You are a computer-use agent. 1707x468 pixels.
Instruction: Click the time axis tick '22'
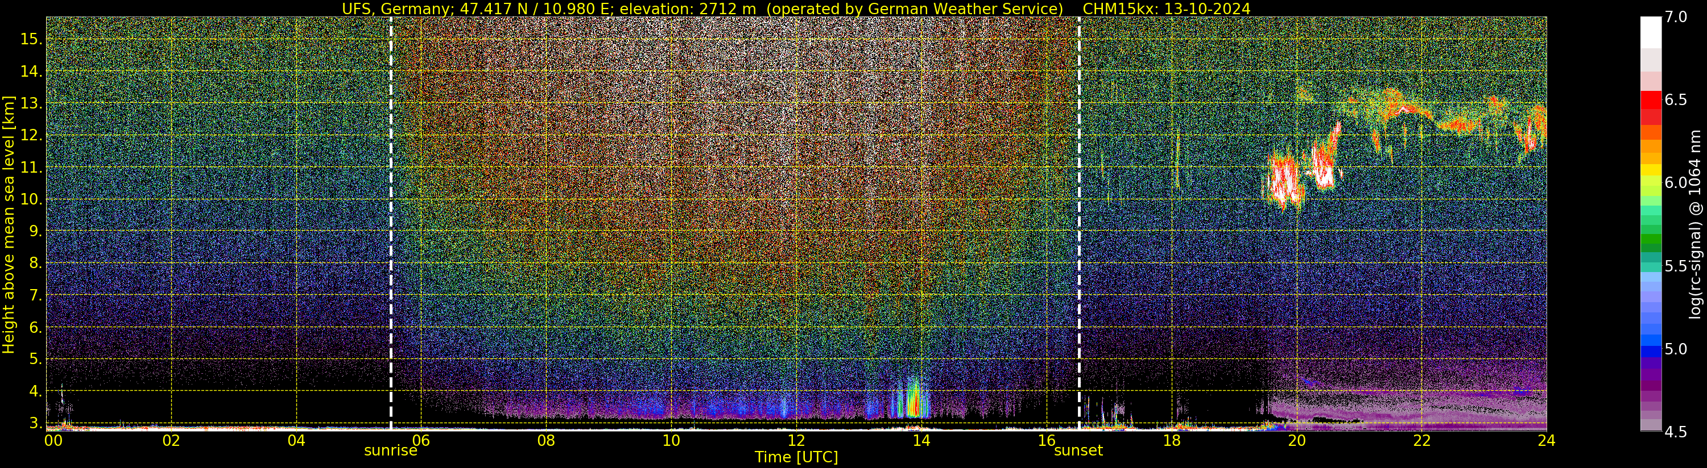click(x=1421, y=440)
